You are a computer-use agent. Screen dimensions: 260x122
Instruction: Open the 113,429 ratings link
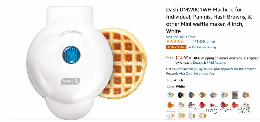point(204,41)
